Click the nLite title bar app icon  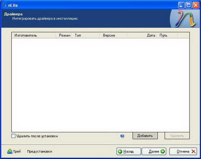[5, 5]
